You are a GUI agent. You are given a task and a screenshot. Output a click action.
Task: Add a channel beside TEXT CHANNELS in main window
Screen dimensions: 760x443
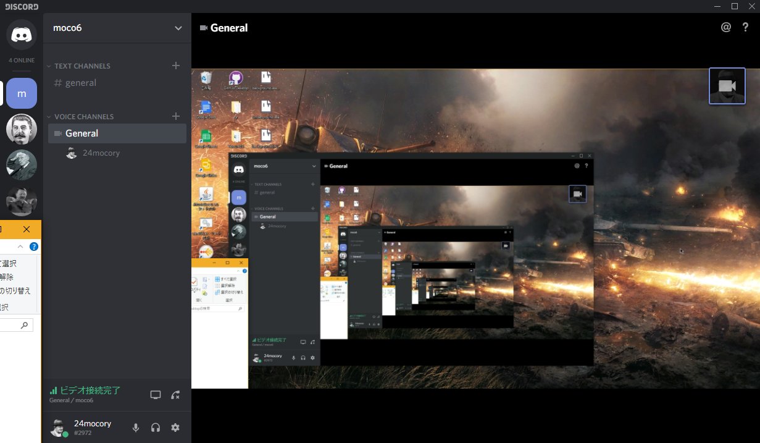coord(176,65)
